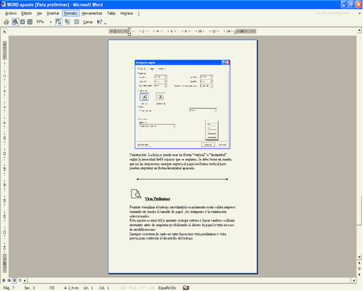Open the ? help menu
The image size is (363, 291).
(x=139, y=13)
